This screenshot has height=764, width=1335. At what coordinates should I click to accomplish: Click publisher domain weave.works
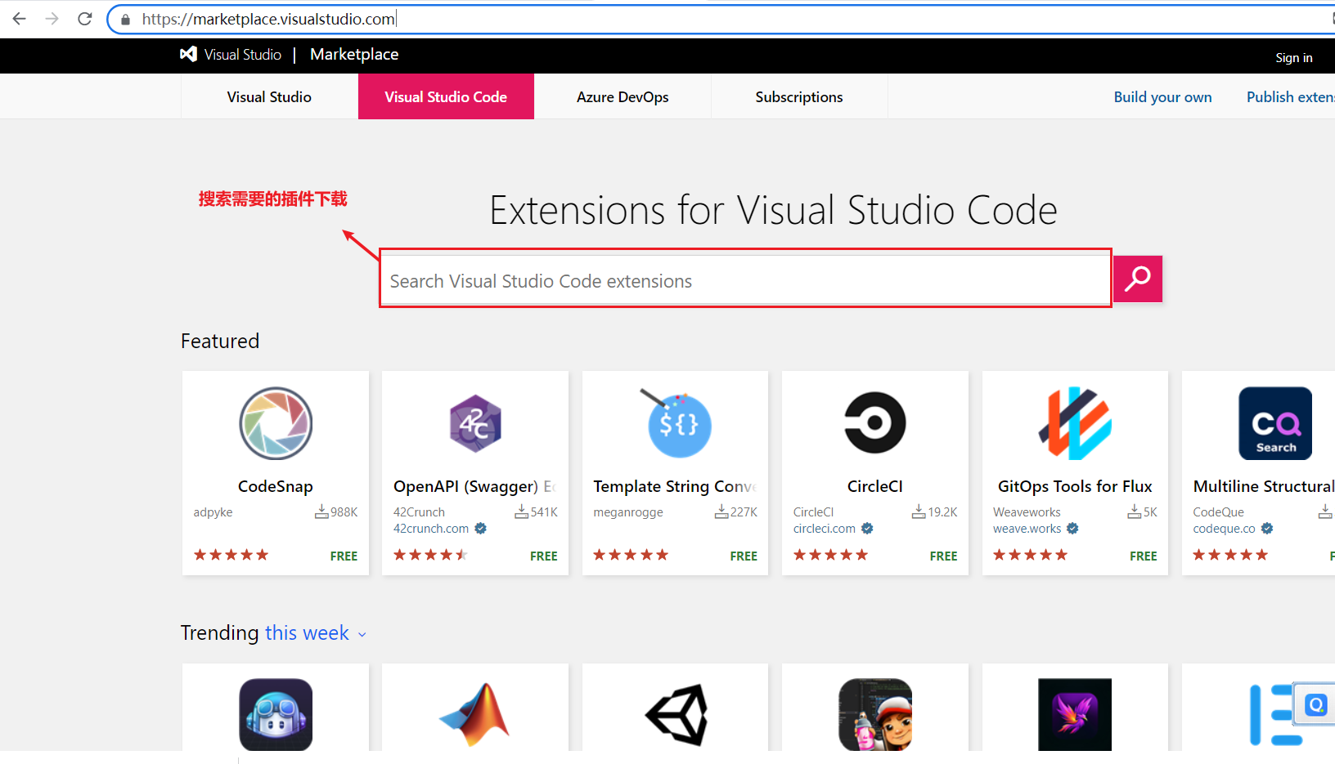[x=1027, y=529]
